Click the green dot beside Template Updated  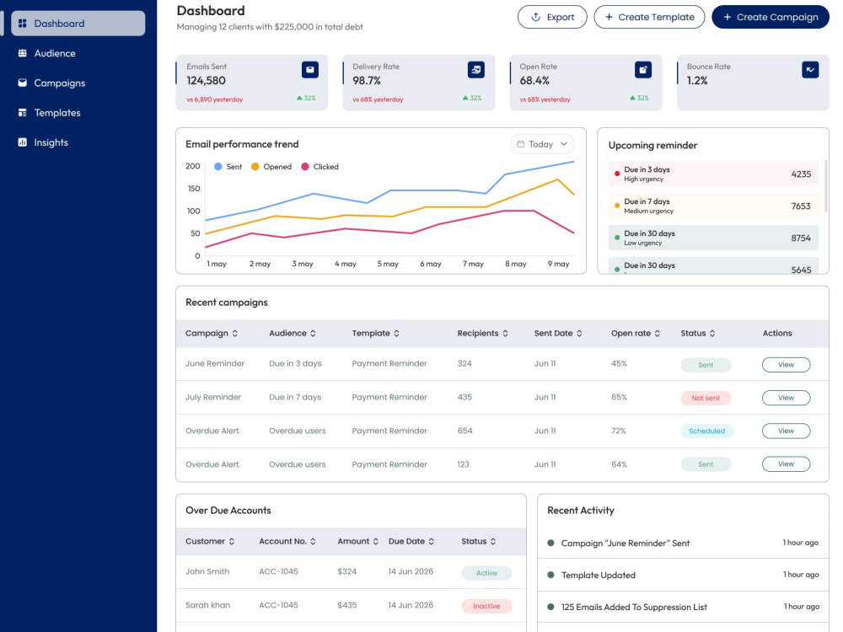[x=550, y=575]
